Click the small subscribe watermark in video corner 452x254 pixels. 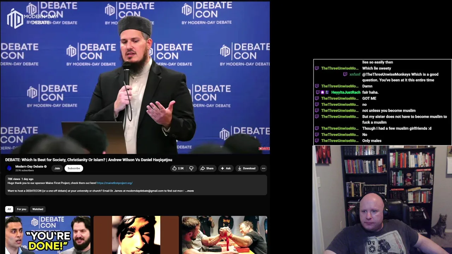click(x=264, y=149)
